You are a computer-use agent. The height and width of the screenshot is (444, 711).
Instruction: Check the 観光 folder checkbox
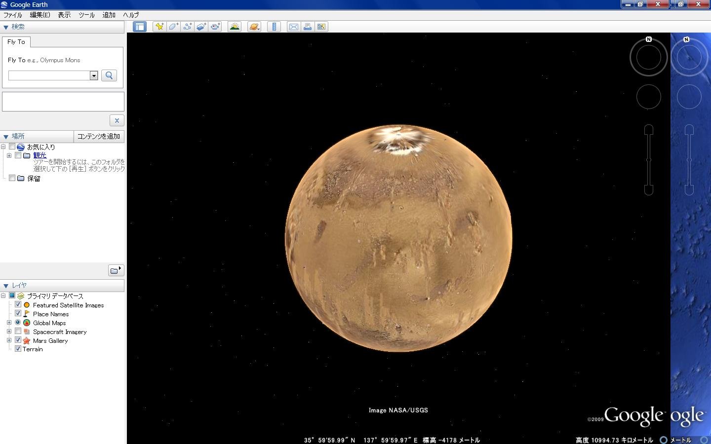click(18, 155)
